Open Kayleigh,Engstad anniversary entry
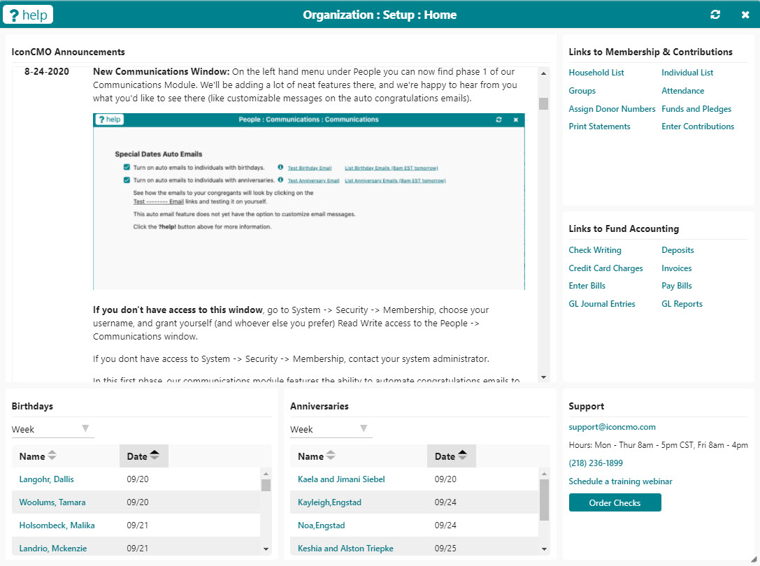760x566 pixels. [329, 502]
